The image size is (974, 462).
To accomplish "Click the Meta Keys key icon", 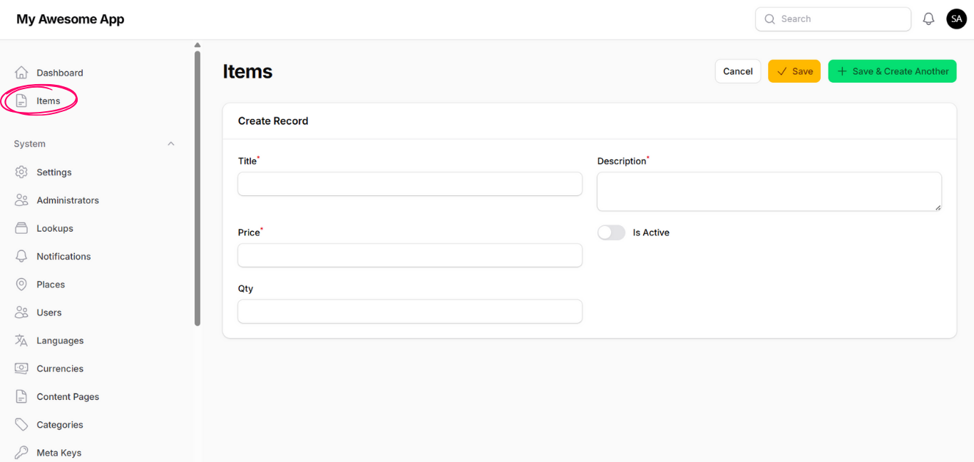I will point(21,453).
